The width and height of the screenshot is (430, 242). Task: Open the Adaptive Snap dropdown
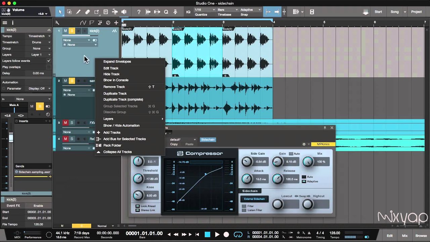[x=250, y=10]
